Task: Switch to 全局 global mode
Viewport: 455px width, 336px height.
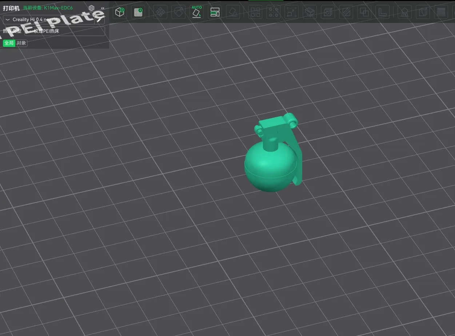Action: (x=9, y=43)
